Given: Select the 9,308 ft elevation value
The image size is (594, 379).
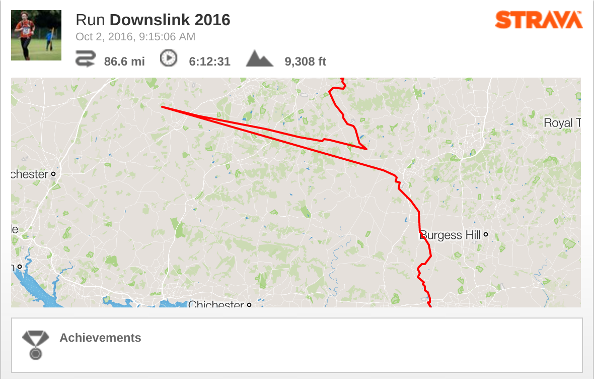Looking at the screenshot, I should click(x=306, y=61).
